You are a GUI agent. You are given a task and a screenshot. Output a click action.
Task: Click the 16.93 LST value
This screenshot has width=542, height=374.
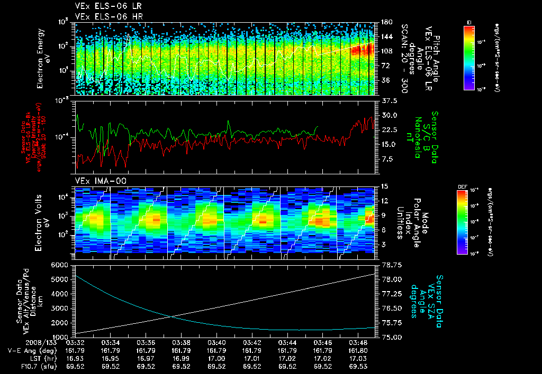75,359
